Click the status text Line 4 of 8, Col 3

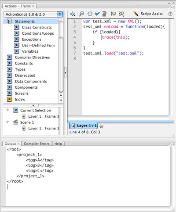(x=84, y=132)
